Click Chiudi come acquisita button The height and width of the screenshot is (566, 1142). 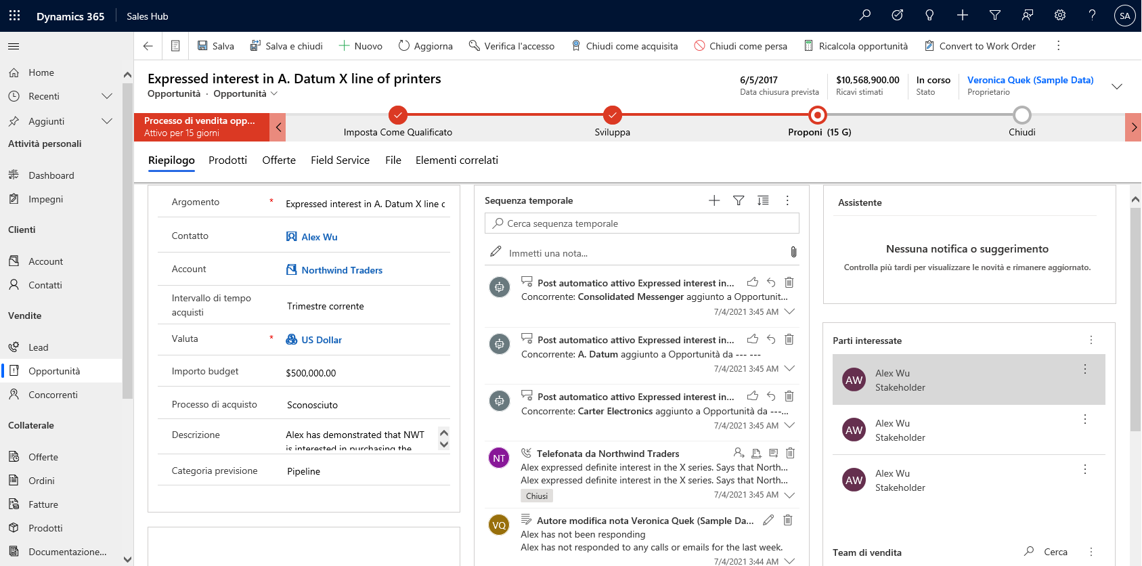pos(624,46)
